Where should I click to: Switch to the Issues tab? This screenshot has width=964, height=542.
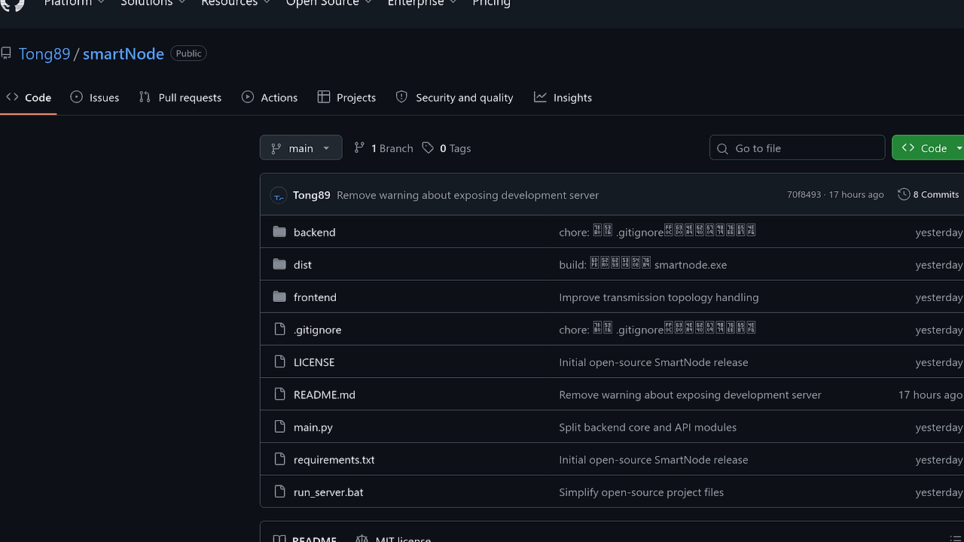click(95, 97)
